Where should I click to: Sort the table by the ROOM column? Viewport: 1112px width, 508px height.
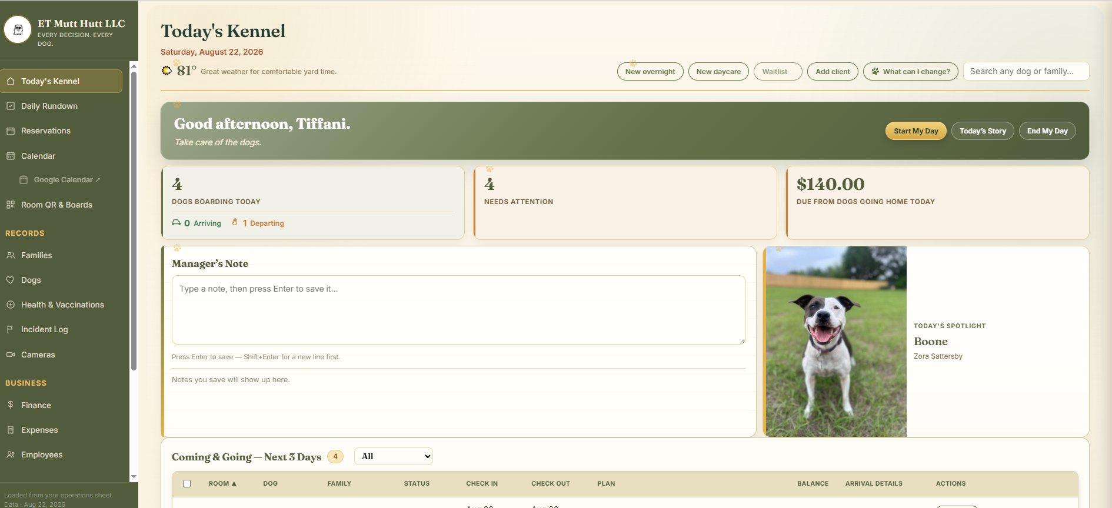coord(222,483)
